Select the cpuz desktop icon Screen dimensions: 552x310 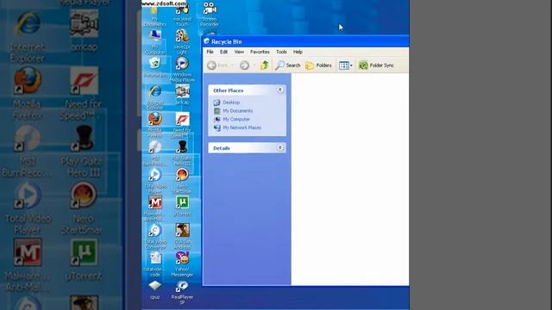(155, 289)
